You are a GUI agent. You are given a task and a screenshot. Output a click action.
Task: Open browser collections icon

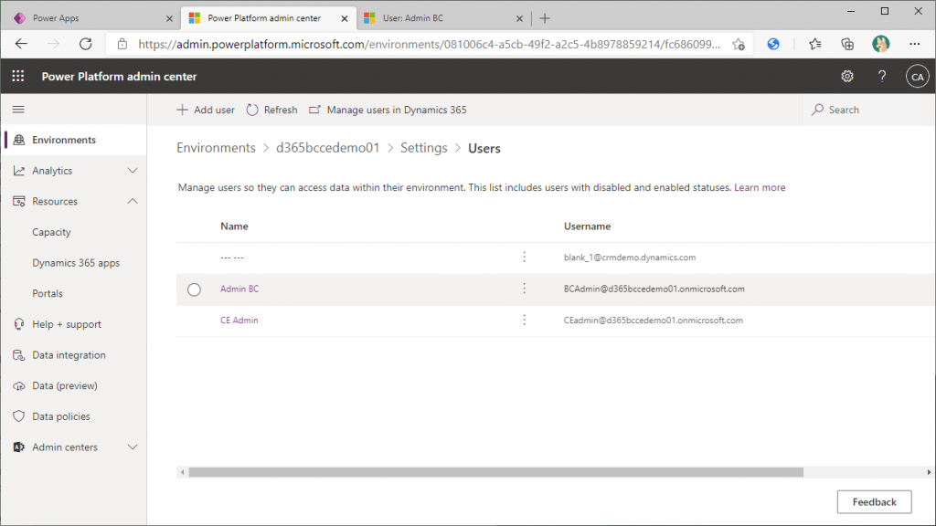[x=847, y=44]
